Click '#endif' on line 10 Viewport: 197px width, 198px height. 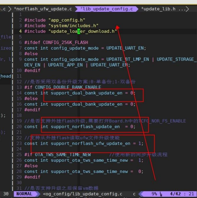[x=32, y=70]
